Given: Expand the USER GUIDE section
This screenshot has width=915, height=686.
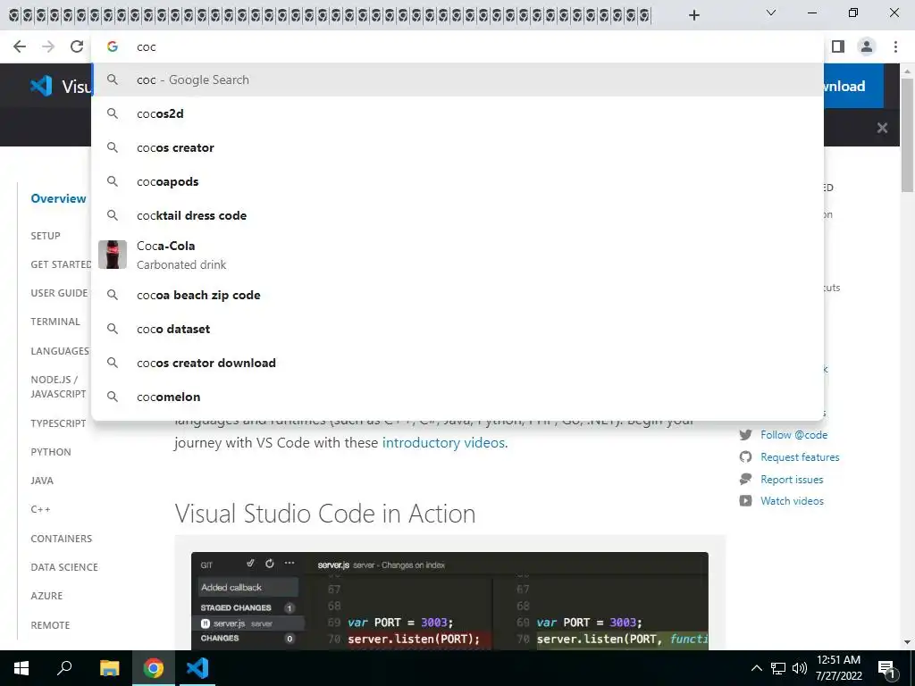Looking at the screenshot, I should point(59,293).
